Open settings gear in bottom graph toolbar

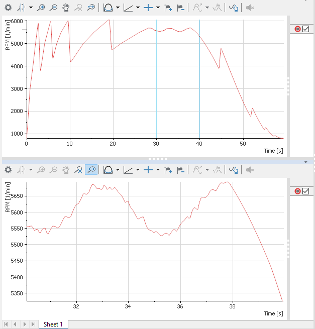[x=8, y=170]
